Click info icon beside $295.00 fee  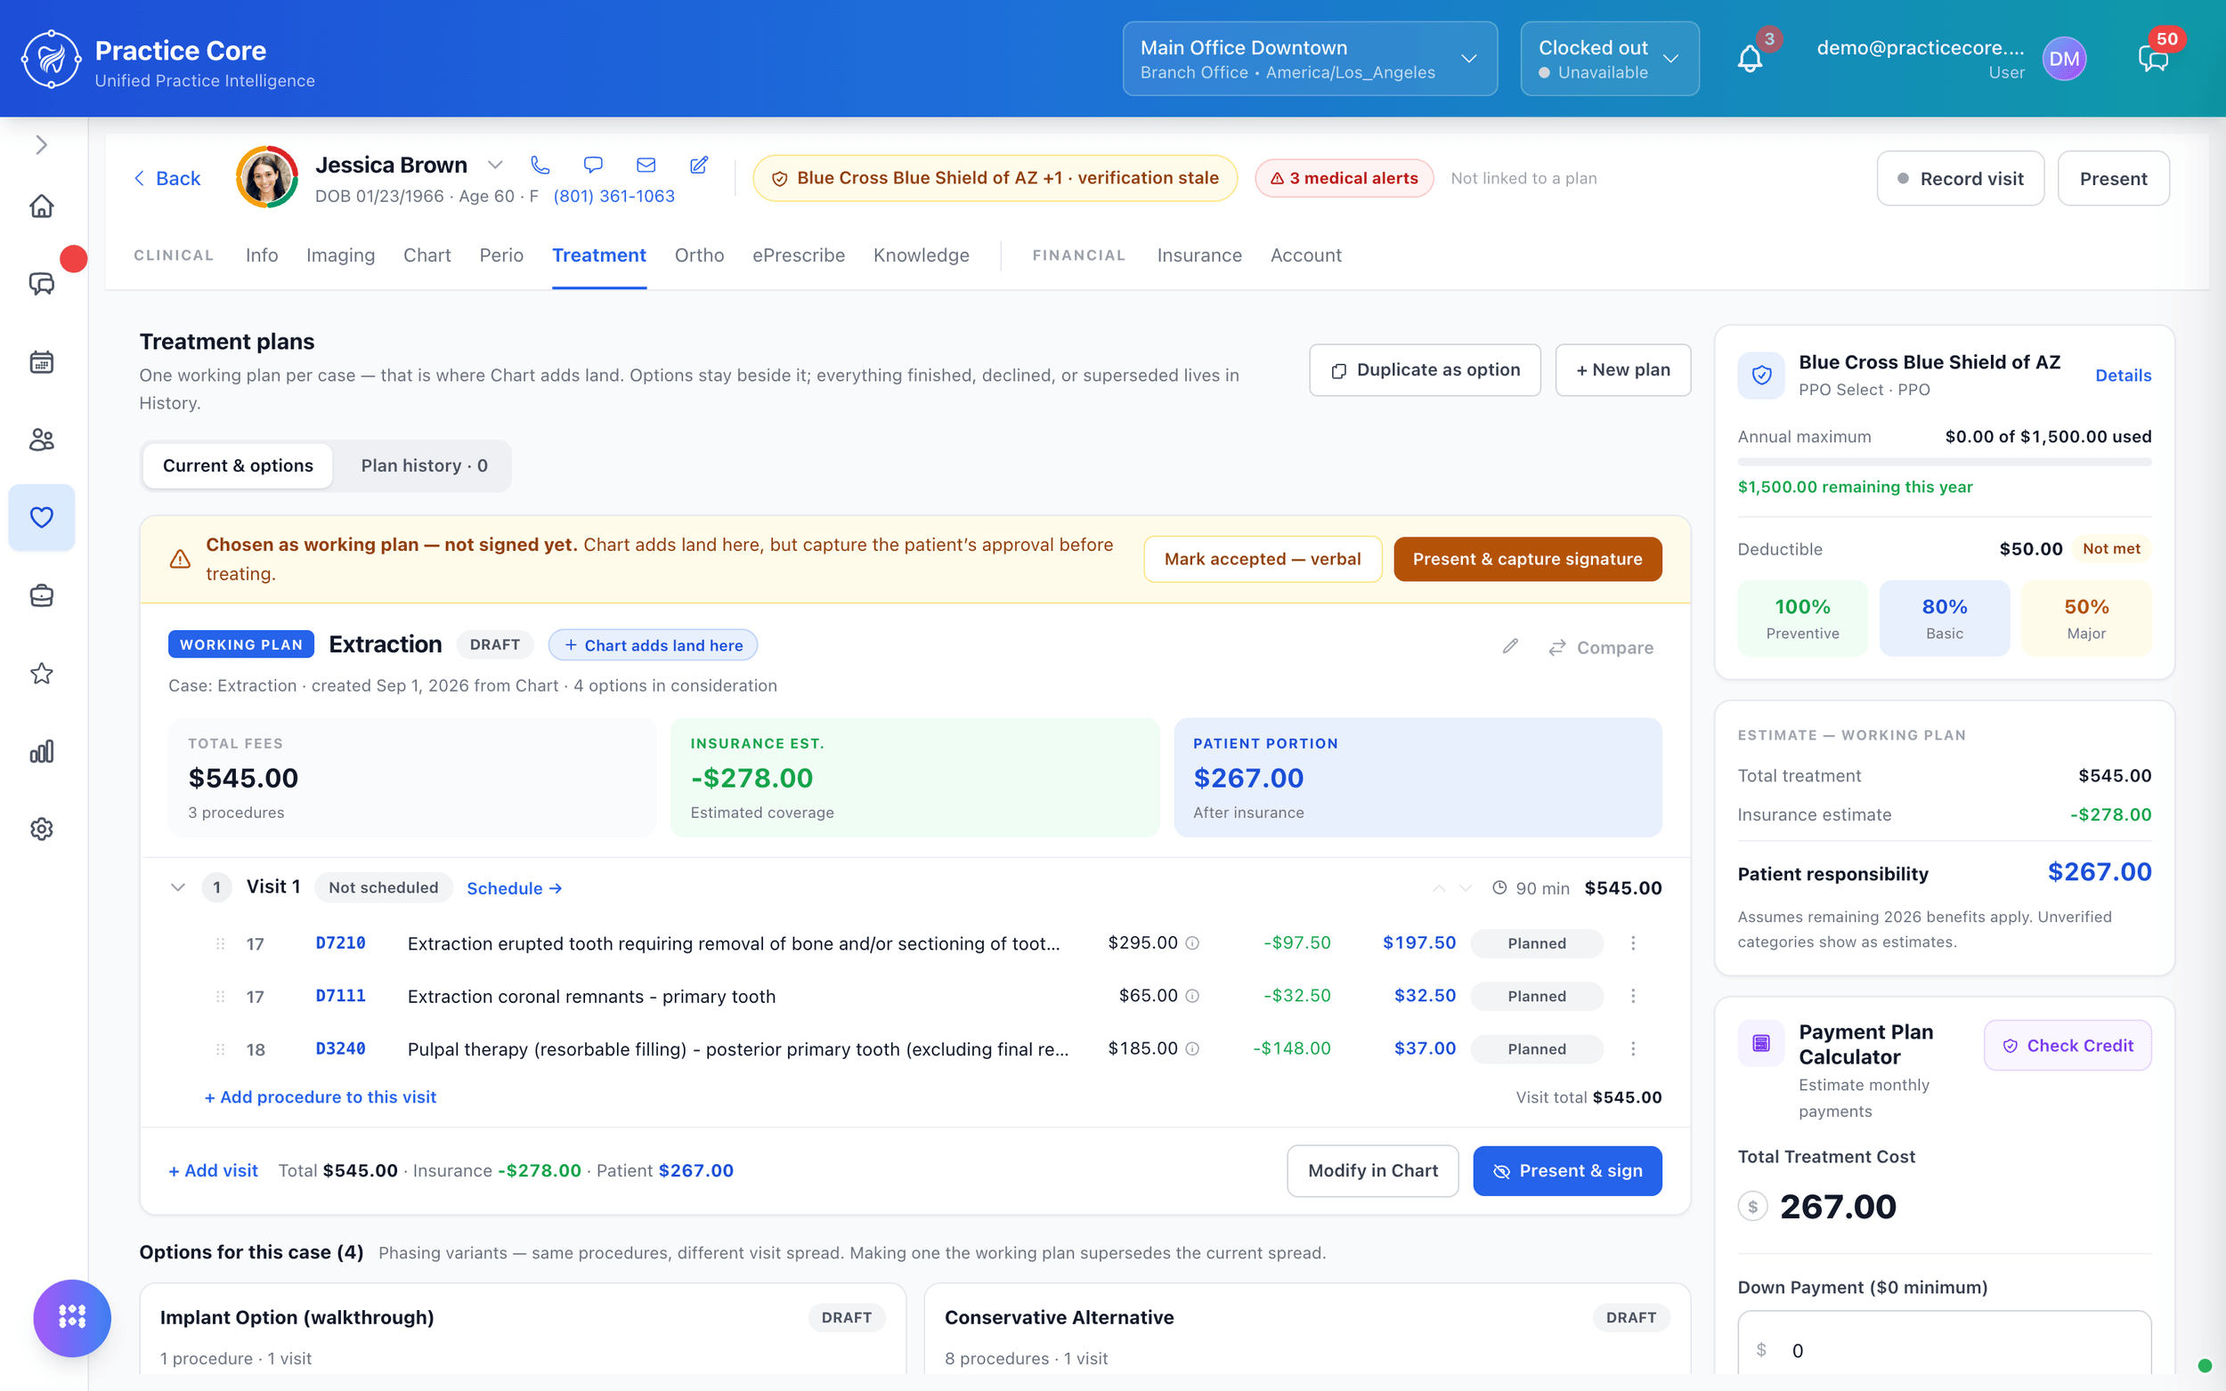[x=1191, y=943]
